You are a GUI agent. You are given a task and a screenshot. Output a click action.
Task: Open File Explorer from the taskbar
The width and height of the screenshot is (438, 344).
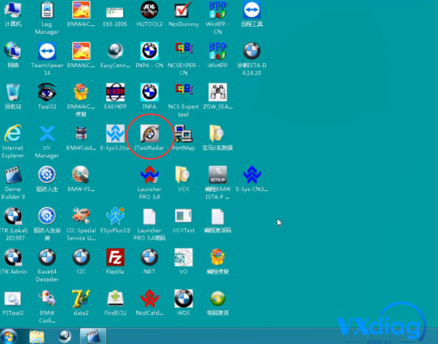36,337
